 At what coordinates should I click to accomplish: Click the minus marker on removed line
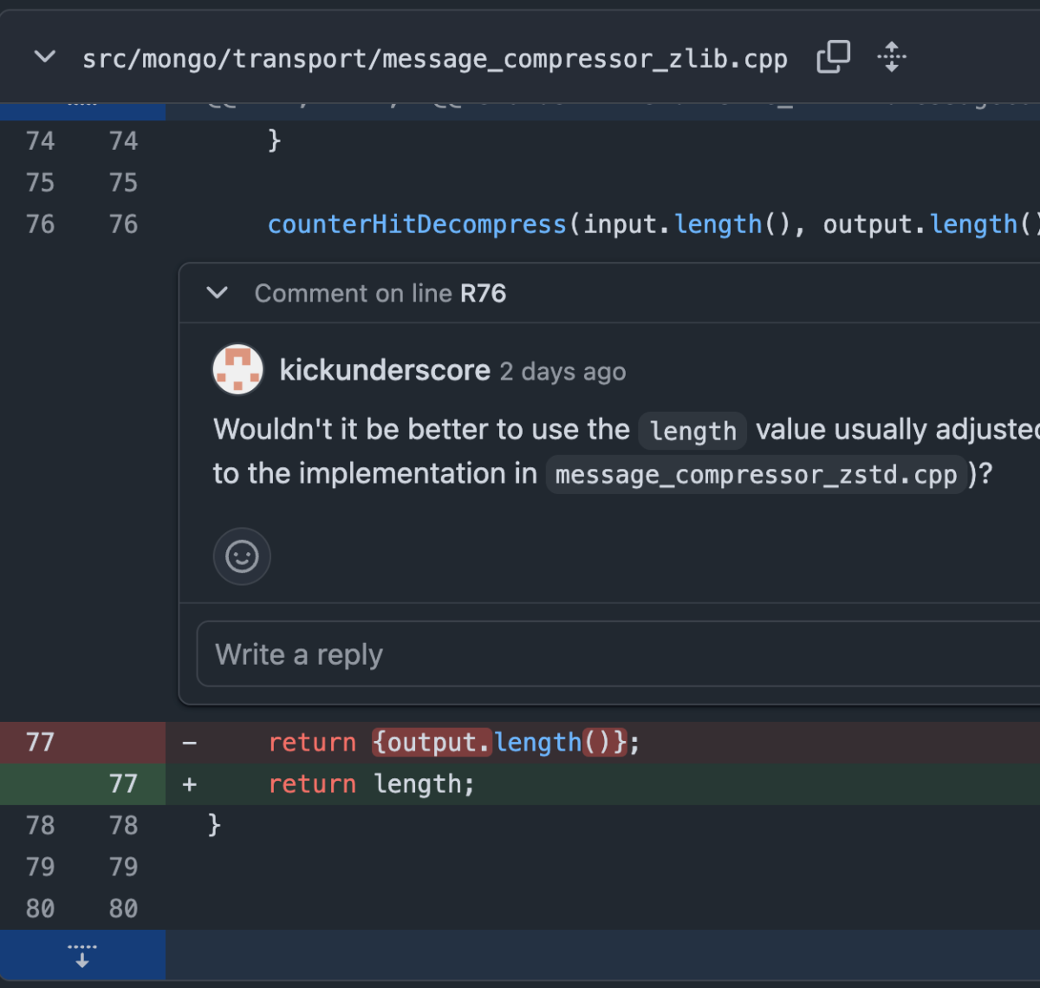[x=190, y=743]
